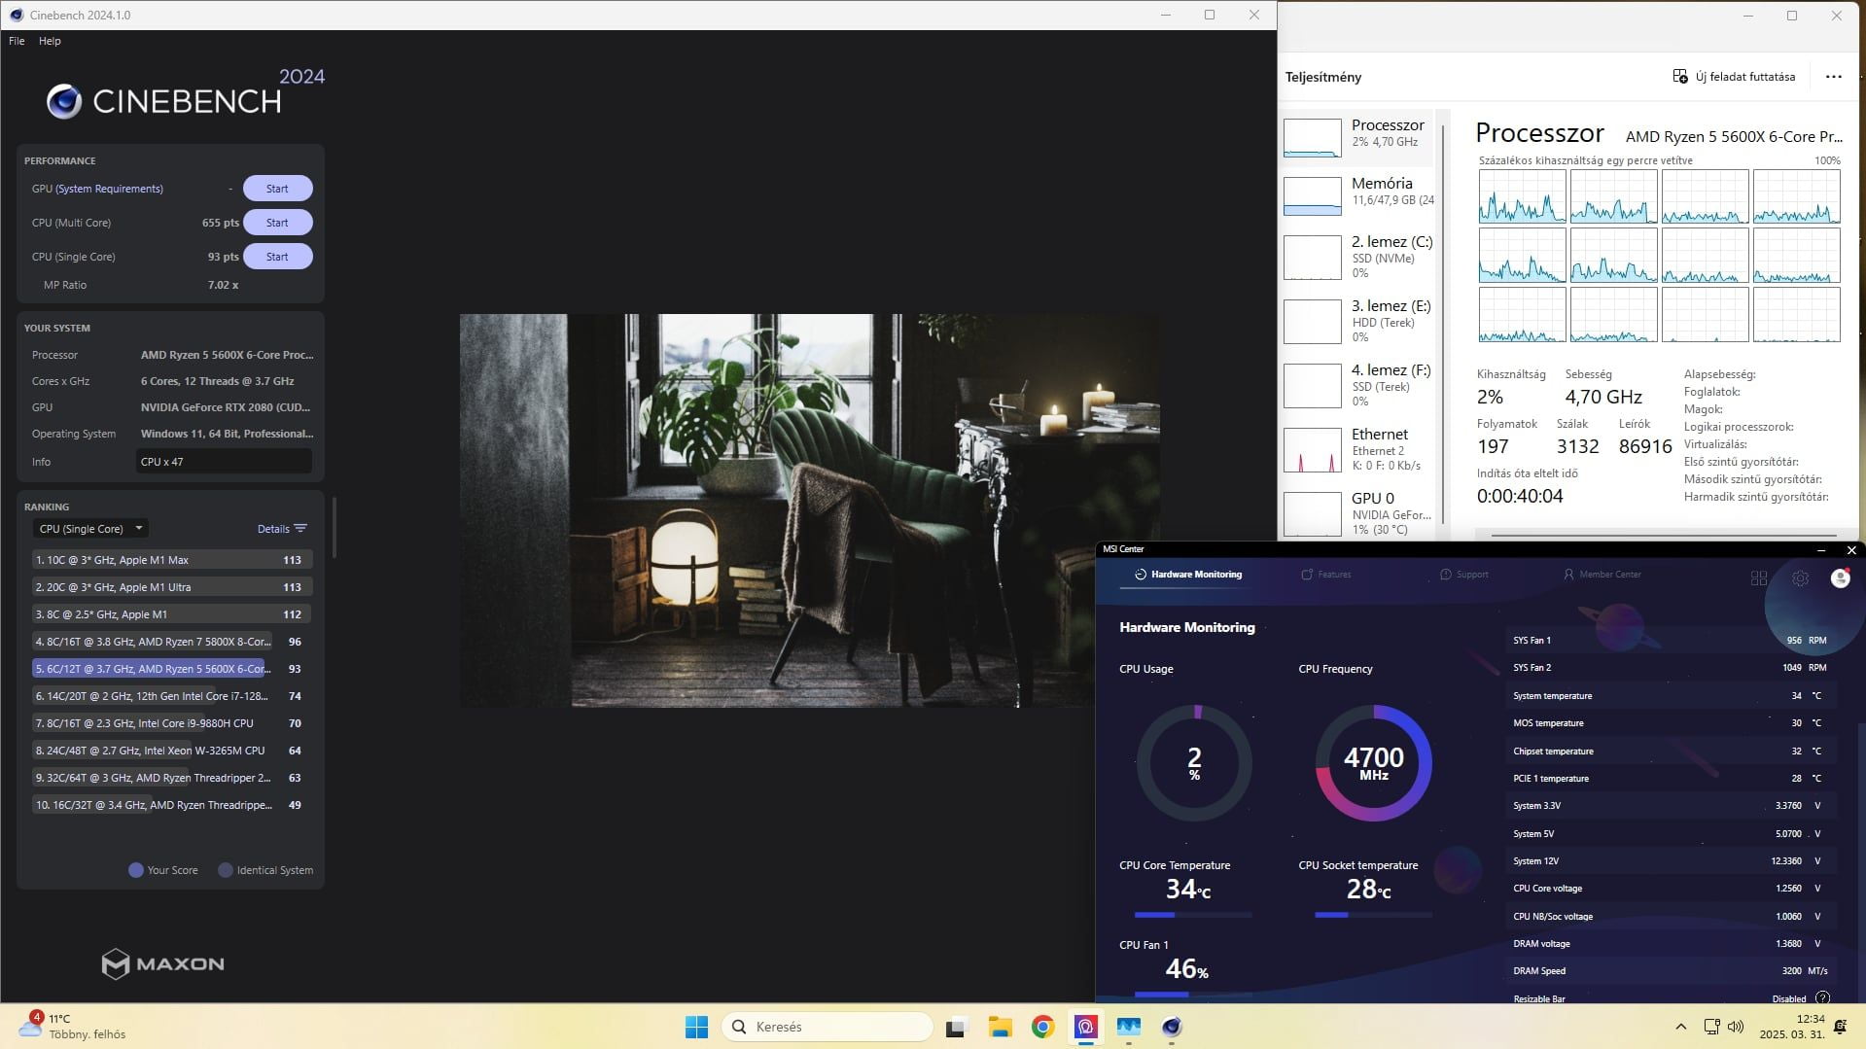Click the Cinebench ranking panel scrollbar
This screenshot has height=1049, width=1866.
[x=334, y=528]
